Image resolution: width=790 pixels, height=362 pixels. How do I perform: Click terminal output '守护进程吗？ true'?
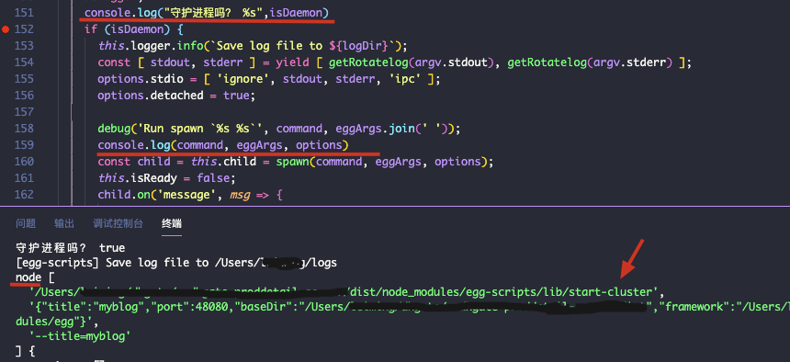pos(70,248)
